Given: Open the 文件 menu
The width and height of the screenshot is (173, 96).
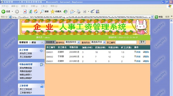Looking at the screenshot, I should pos(5,6).
